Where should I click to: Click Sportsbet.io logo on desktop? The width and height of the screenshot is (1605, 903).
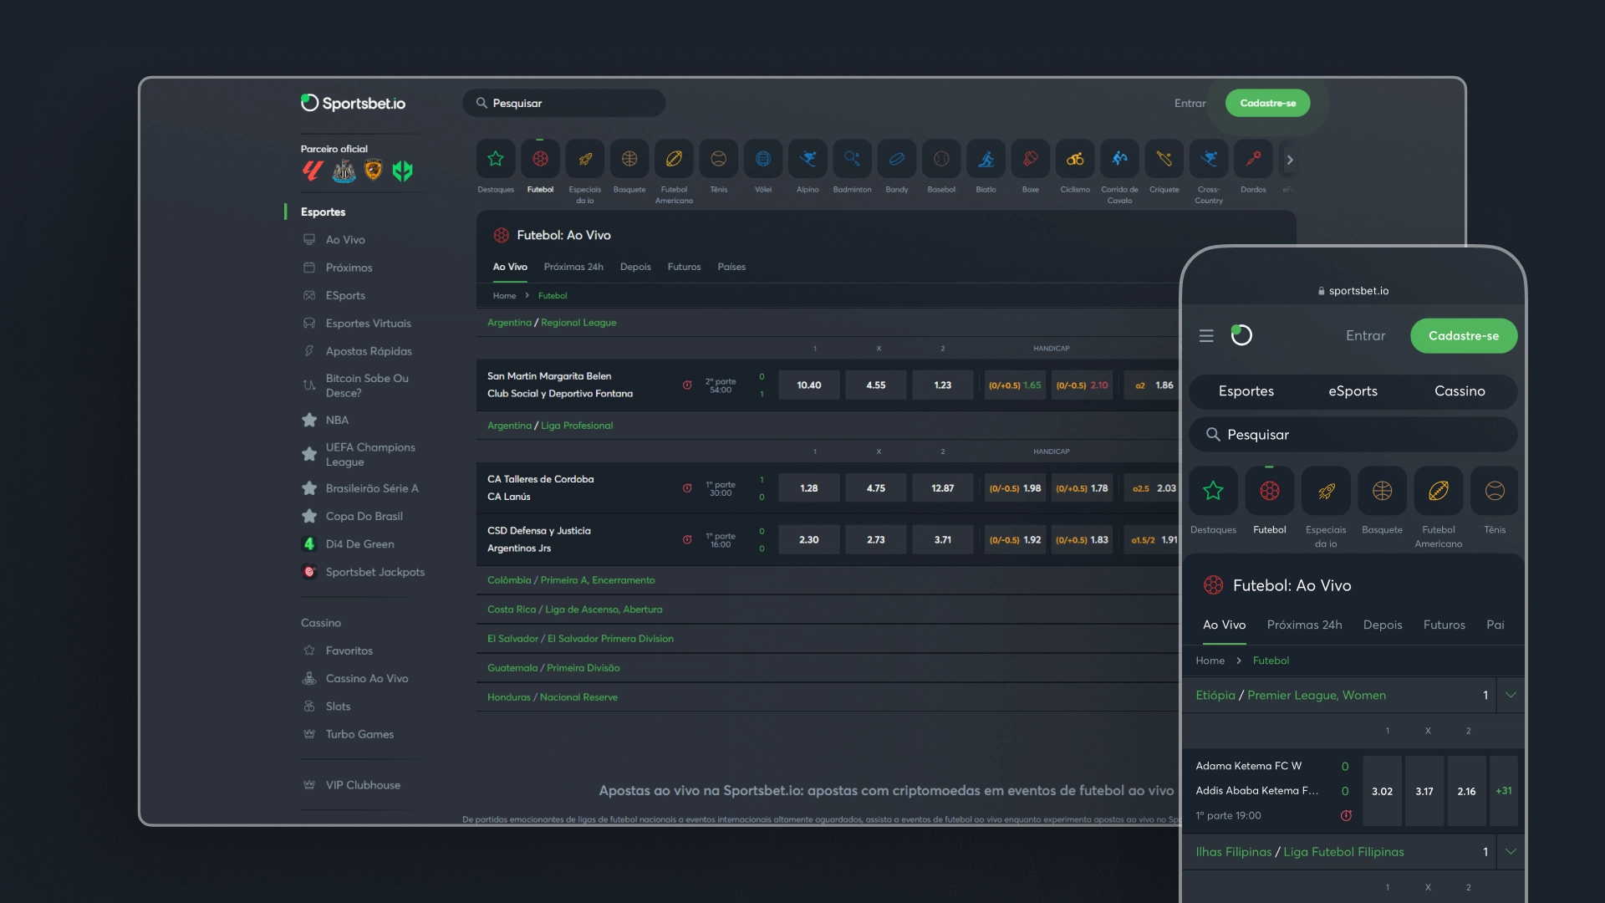(x=353, y=103)
